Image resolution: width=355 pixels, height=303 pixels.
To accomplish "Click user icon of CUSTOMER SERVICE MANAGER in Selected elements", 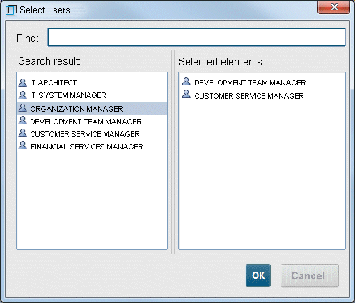I will tap(187, 94).
